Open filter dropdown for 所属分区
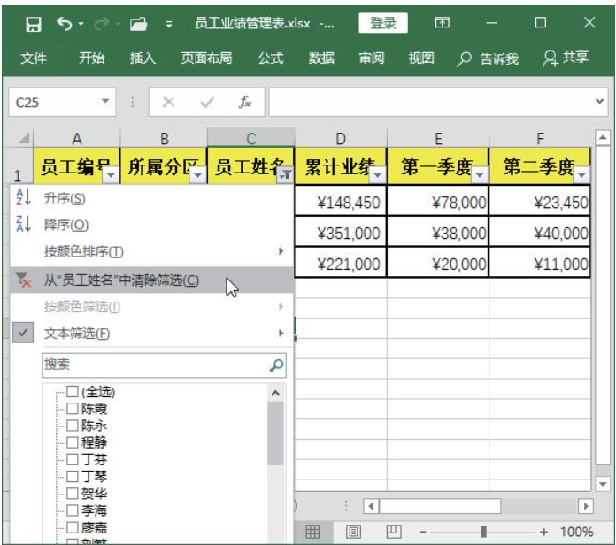Viewport: 616px width, 545px height. 198,174
